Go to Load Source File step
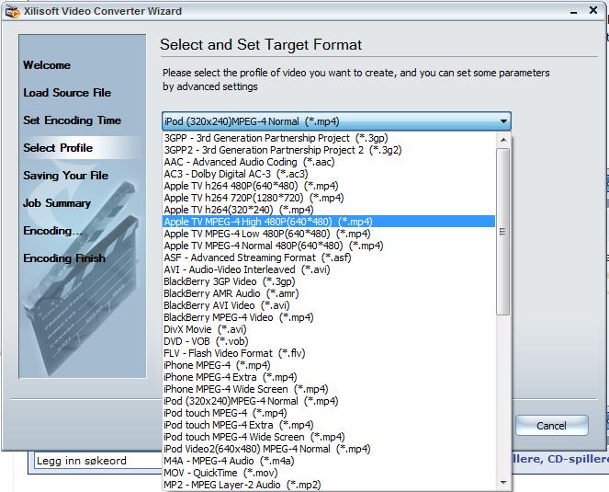609x492 pixels. (67, 93)
